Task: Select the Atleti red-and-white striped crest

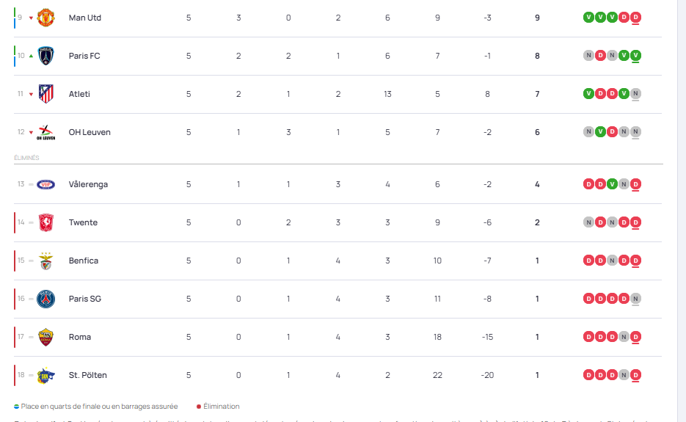Action: click(x=46, y=94)
